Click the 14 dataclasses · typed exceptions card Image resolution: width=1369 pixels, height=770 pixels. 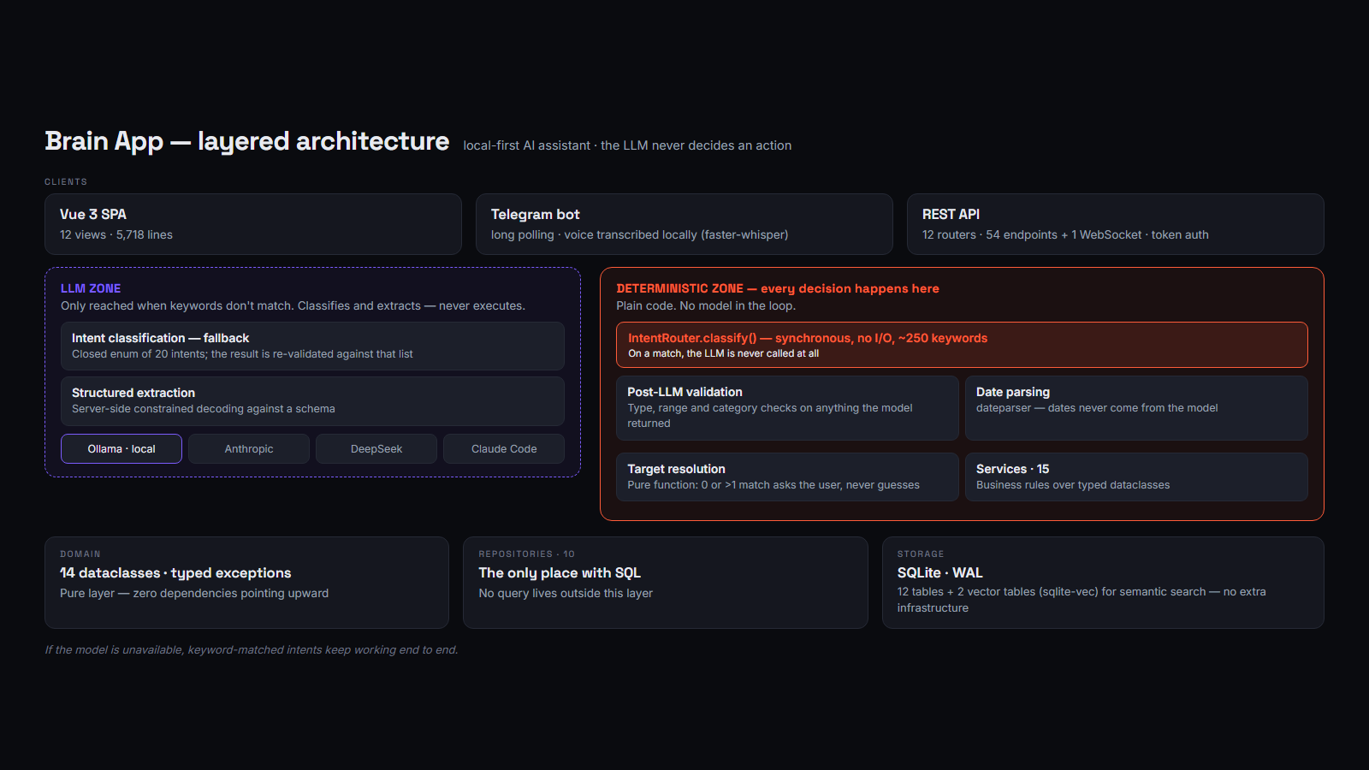point(246,583)
